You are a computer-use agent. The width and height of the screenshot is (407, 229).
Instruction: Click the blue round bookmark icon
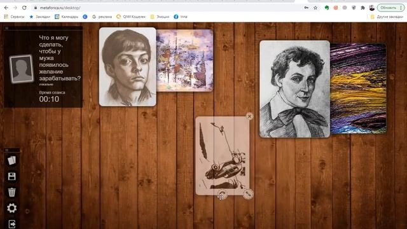tap(85, 17)
